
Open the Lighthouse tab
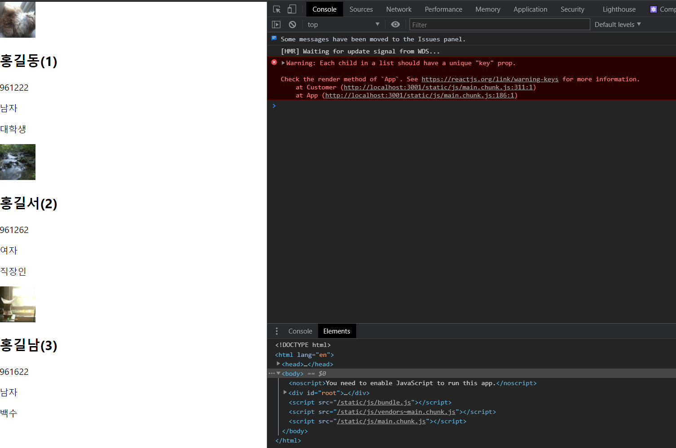pos(619,9)
